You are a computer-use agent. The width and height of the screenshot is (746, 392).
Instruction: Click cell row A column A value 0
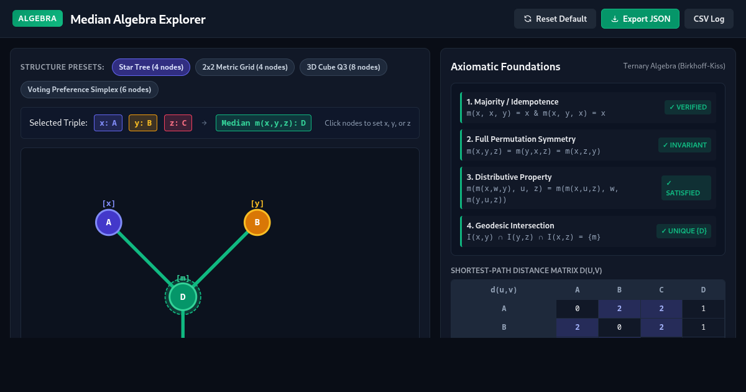(577, 309)
